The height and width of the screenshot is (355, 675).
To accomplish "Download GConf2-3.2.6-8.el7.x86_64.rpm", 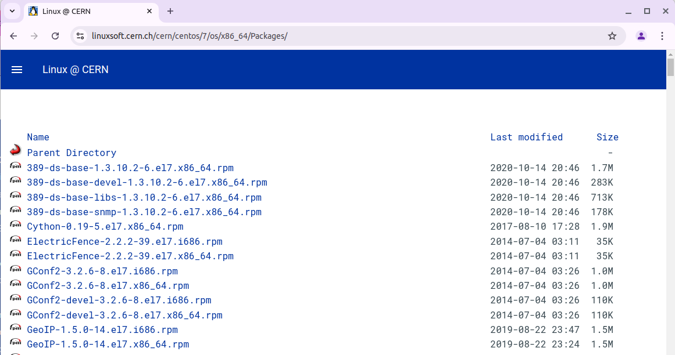I will click(108, 286).
